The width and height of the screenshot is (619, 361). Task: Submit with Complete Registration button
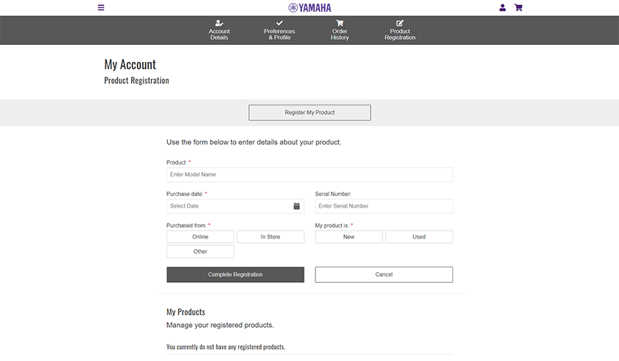(235, 275)
